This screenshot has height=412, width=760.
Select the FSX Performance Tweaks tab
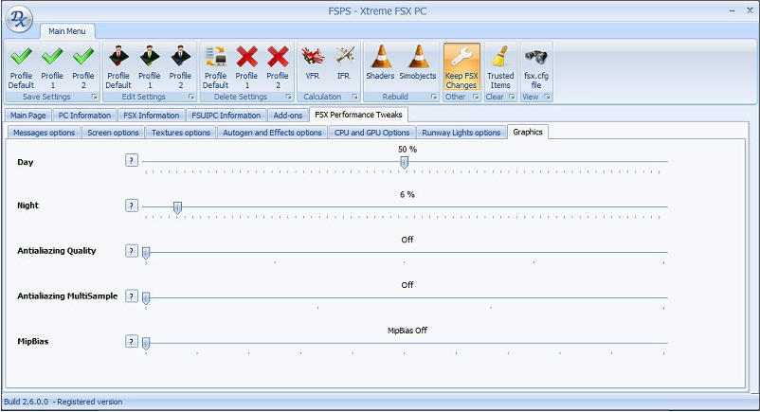(358, 115)
